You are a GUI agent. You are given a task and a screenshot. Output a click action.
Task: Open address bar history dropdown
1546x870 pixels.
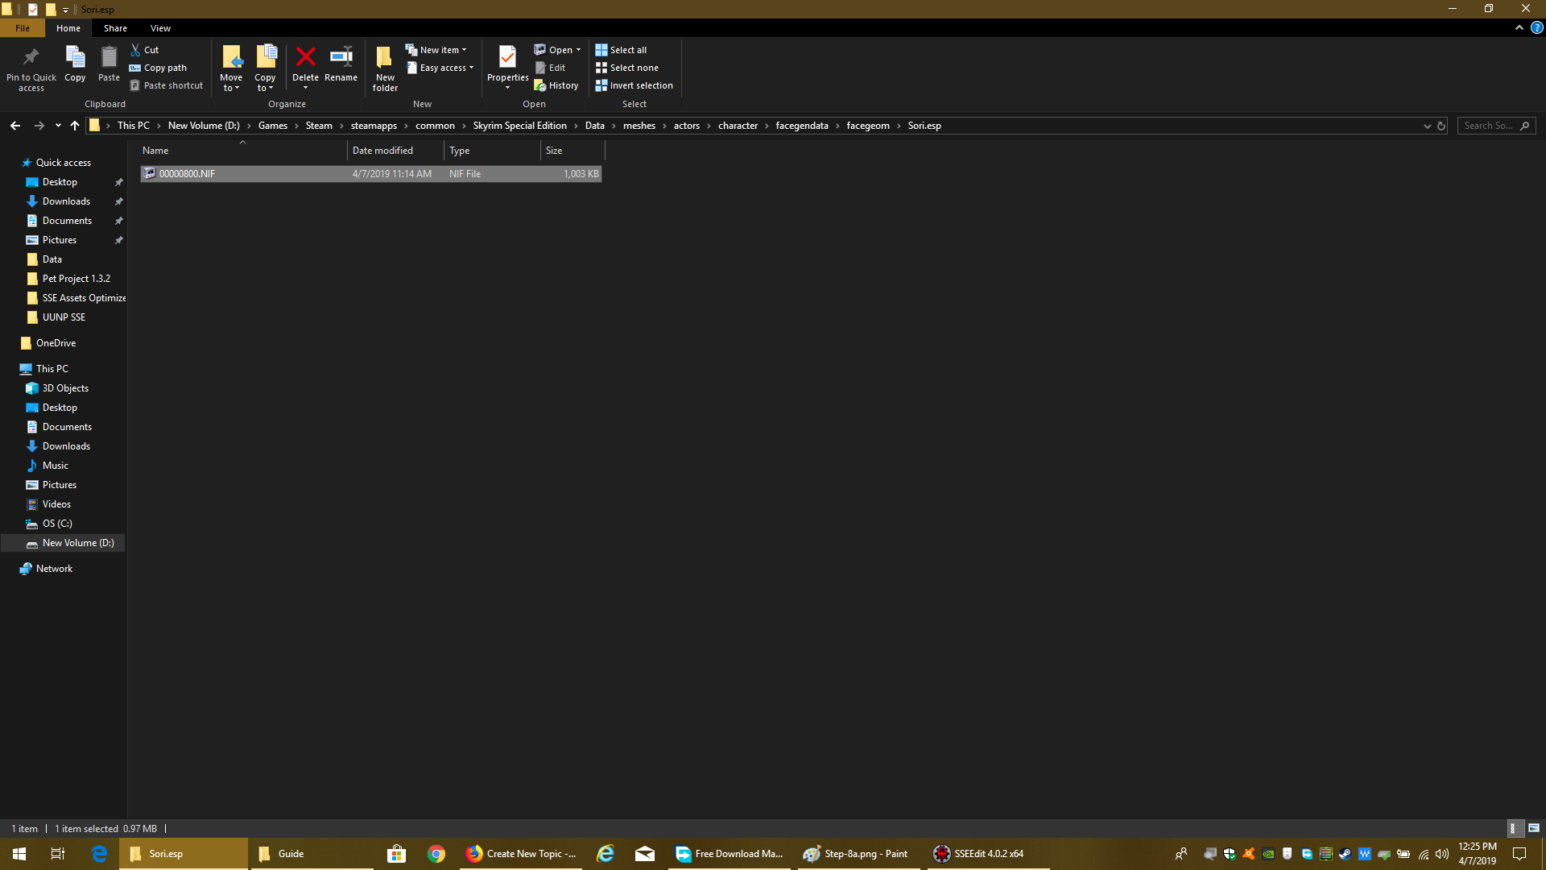click(x=1428, y=126)
